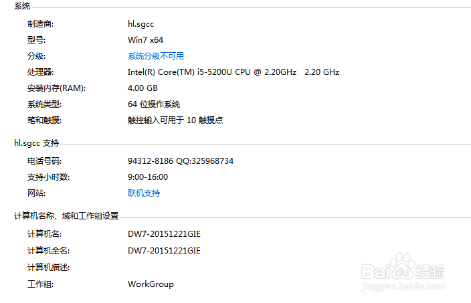The image size is (471, 303).
Task: Open the 联机支持 website link
Action: 144,193
